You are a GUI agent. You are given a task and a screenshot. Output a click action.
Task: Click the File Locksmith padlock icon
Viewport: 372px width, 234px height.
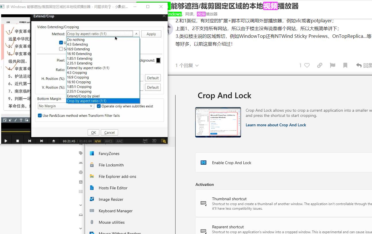92,165
